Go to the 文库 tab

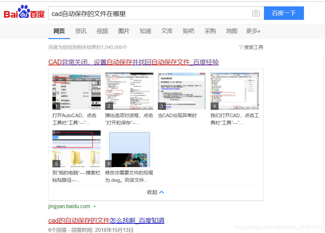[x=167, y=31]
